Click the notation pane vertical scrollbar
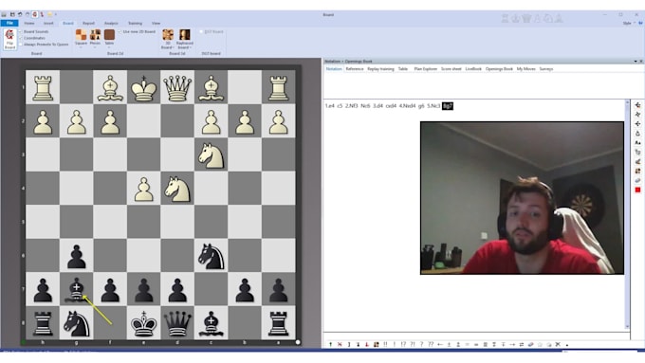The height and width of the screenshot is (363, 645). [x=627, y=214]
